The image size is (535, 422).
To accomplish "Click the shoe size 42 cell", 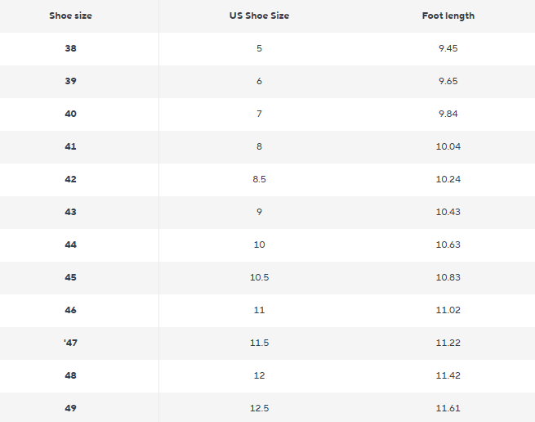I will (x=70, y=179).
